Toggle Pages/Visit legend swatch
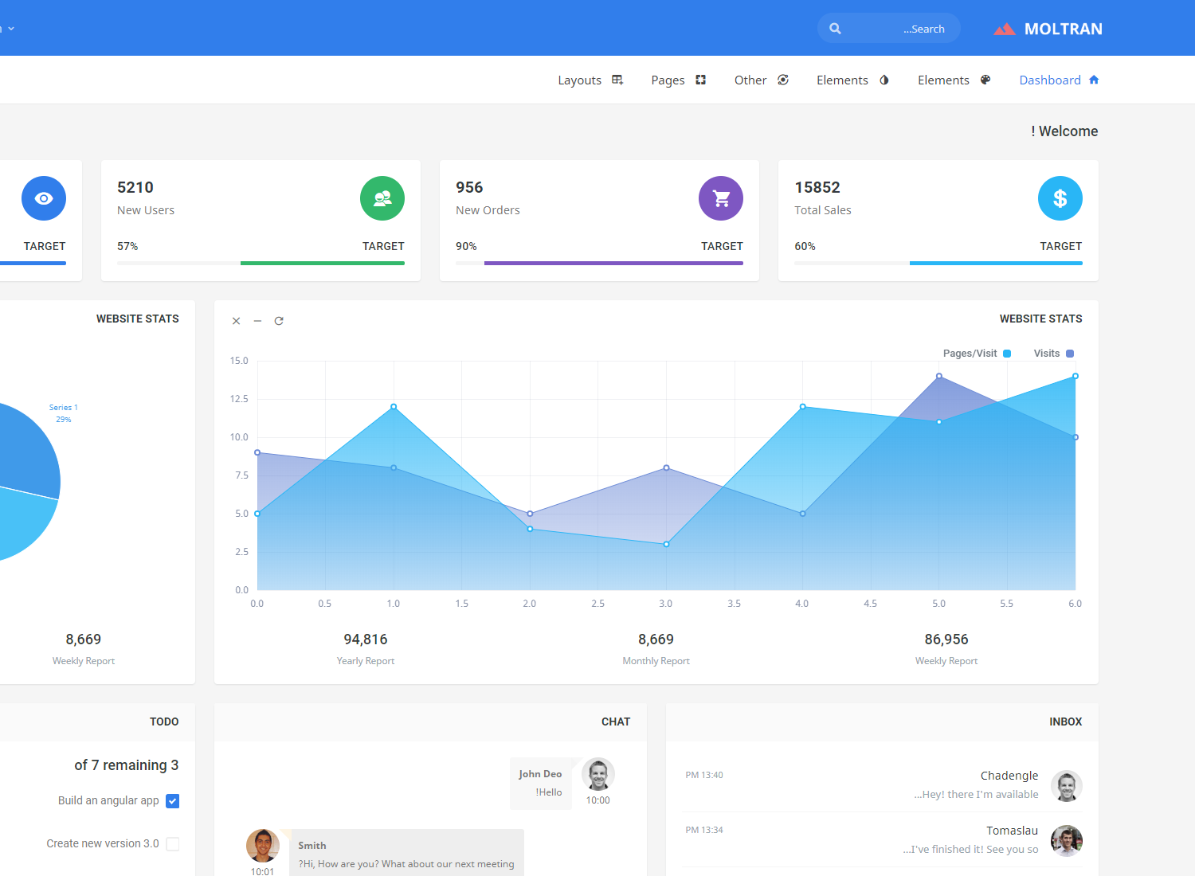Image resolution: width=1195 pixels, height=876 pixels. coord(1007,354)
